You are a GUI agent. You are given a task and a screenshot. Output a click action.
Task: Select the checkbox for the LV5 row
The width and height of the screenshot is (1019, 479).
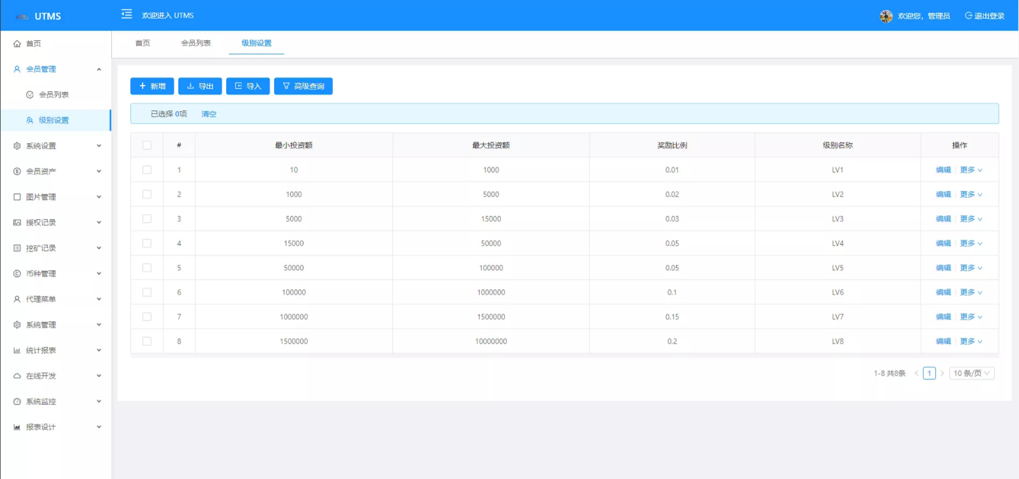click(147, 268)
